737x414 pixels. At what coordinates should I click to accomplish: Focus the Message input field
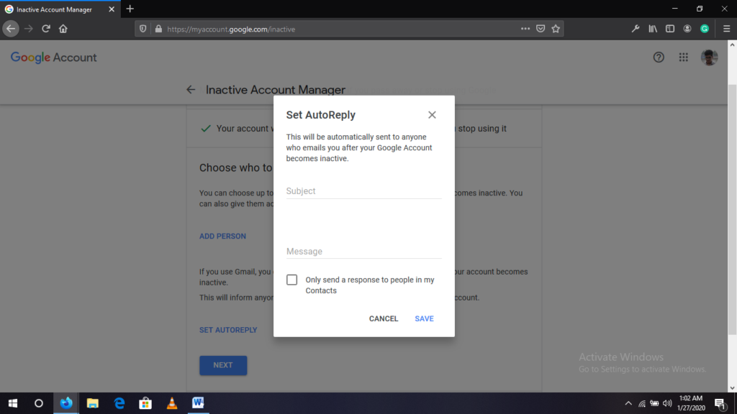pos(363,251)
